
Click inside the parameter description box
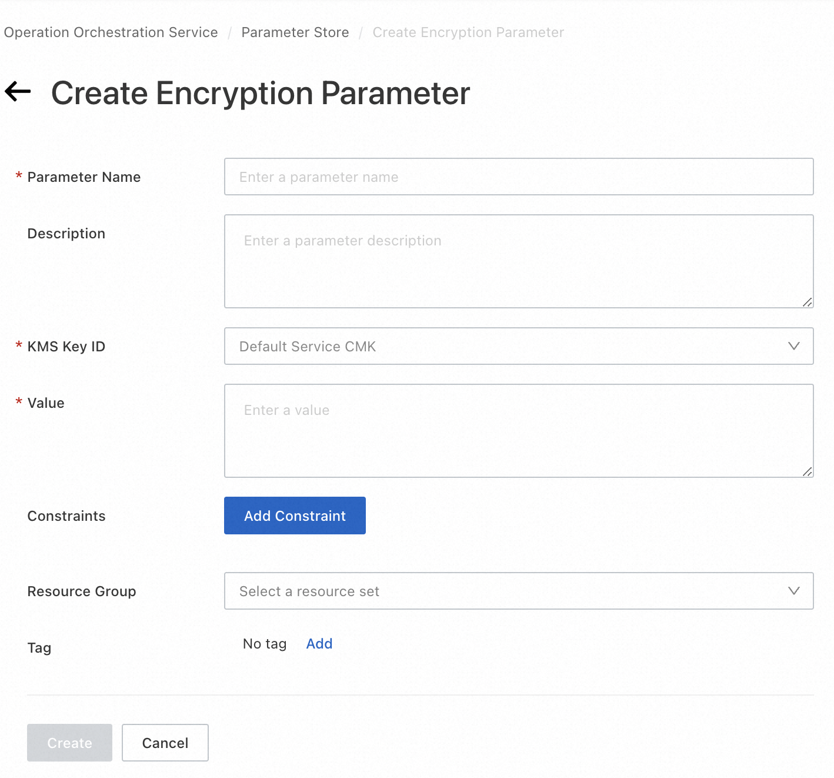tap(518, 259)
